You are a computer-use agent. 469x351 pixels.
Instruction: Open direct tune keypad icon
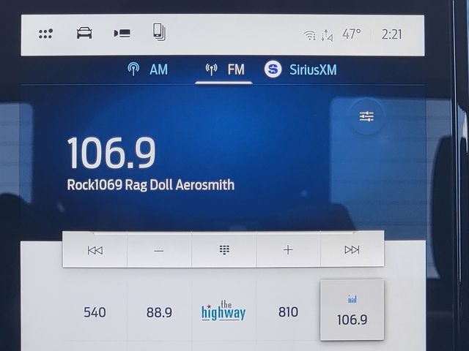[224, 250]
